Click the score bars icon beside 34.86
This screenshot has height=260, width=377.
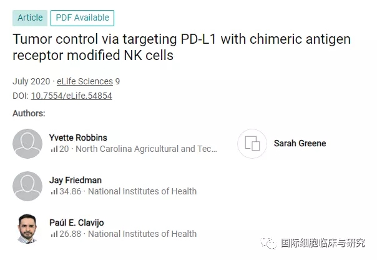(x=54, y=192)
